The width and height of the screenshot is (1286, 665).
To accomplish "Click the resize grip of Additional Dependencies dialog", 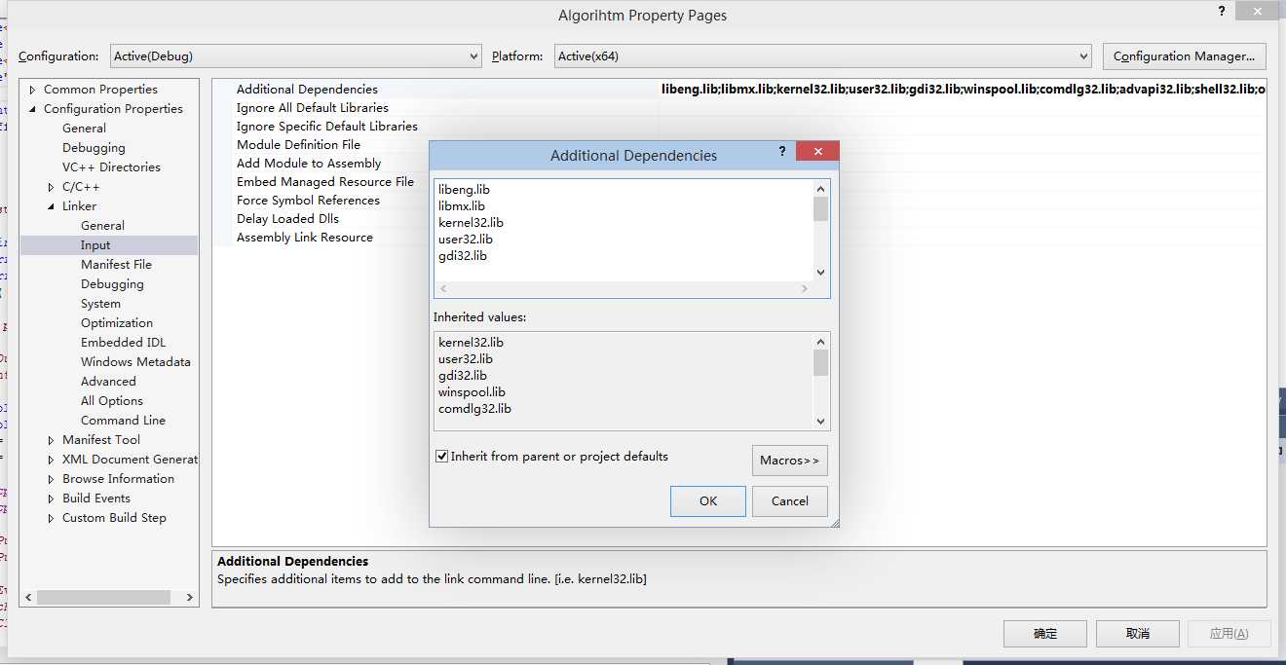I will pyautogui.click(x=834, y=522).
